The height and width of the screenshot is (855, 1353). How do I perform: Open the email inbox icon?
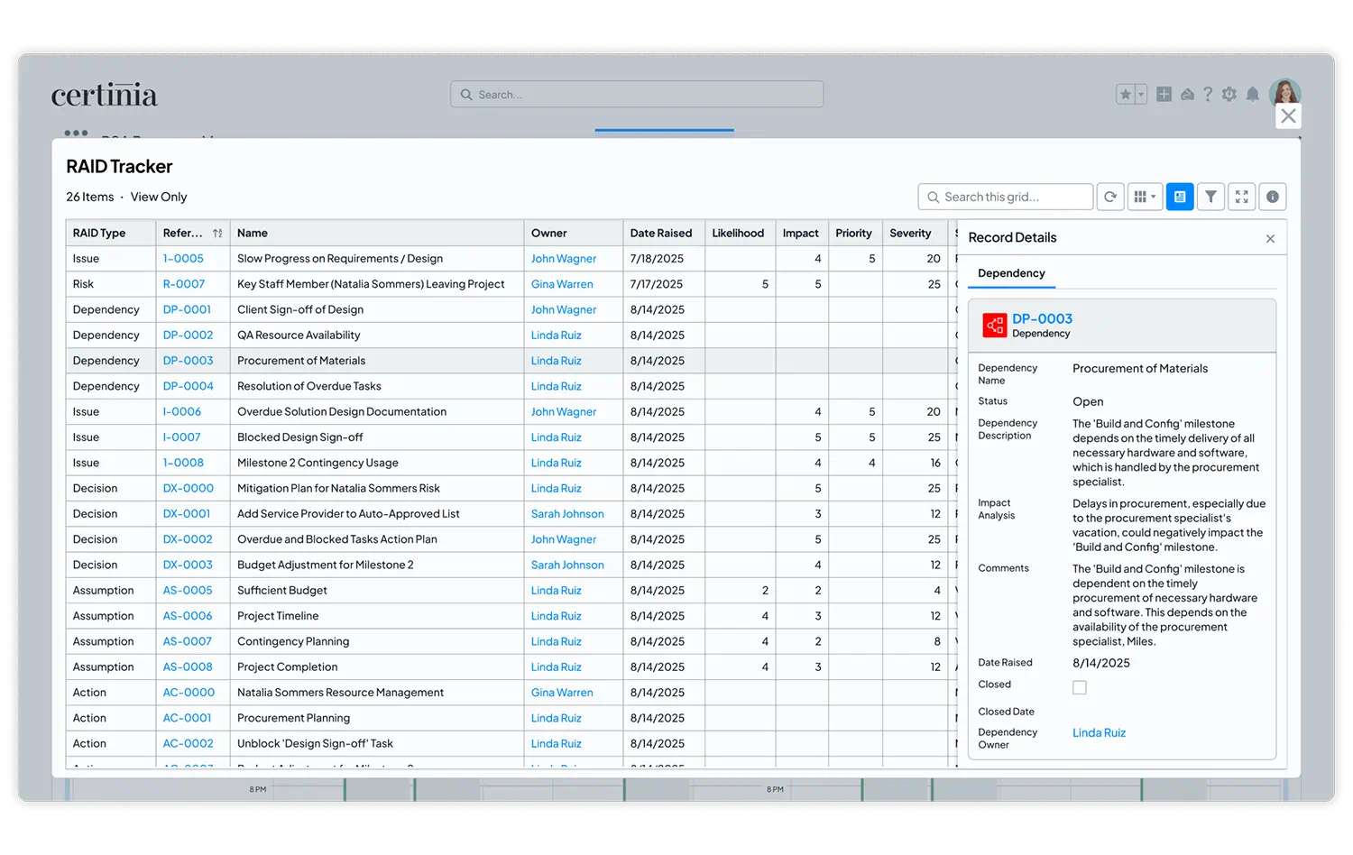pos(1186,94)
